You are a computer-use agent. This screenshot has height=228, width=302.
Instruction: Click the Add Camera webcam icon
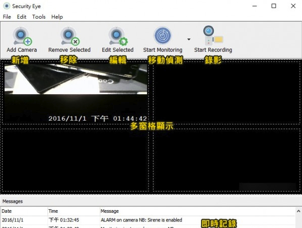[x=22, y=36]
